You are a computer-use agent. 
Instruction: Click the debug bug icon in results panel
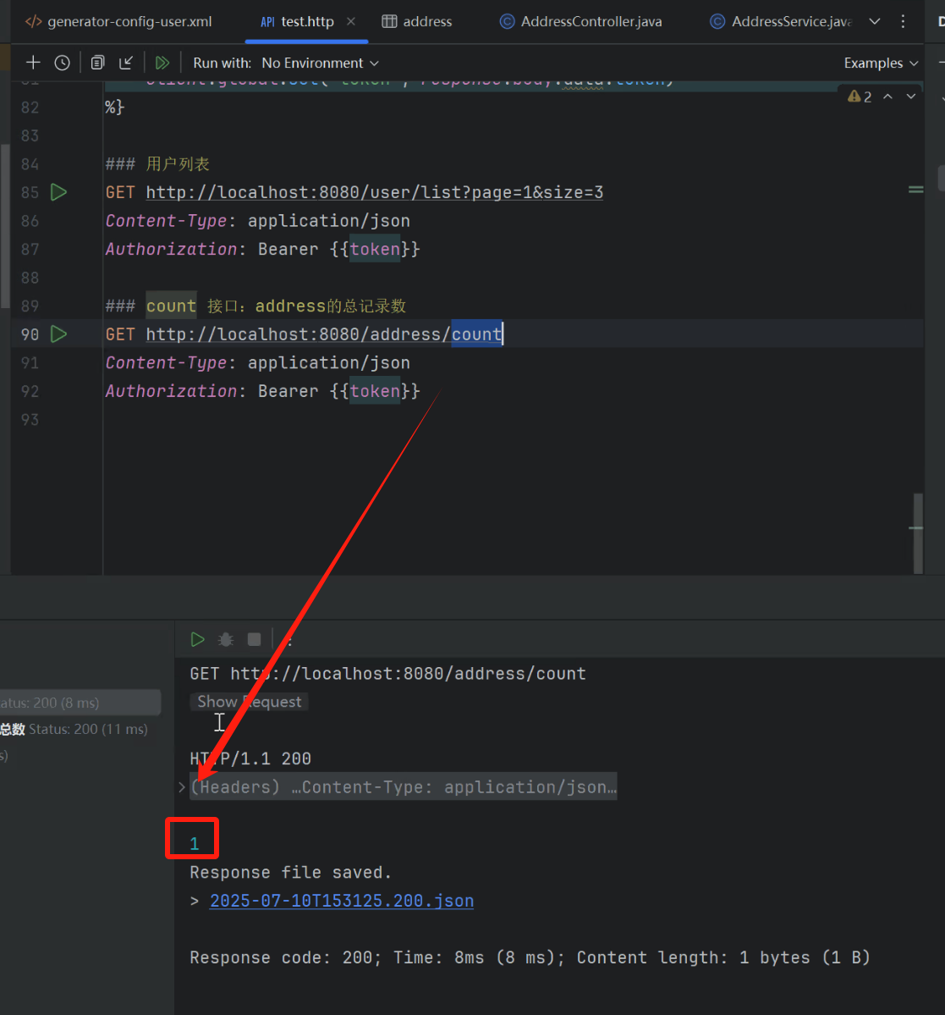pos(226,639)
